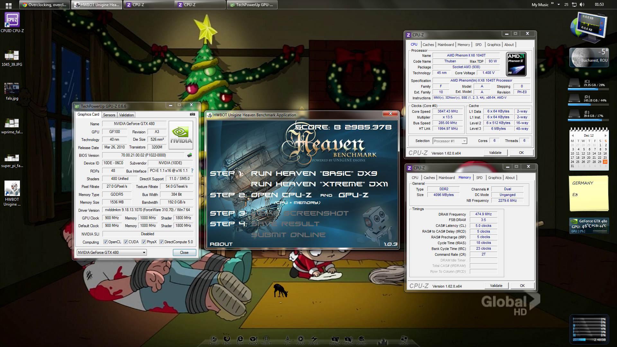Open the Yahoo YHOO dock icon
Image resolution: width=617 pixels, height=347 pixels.
pyautogui.click(x=253, y=340)
